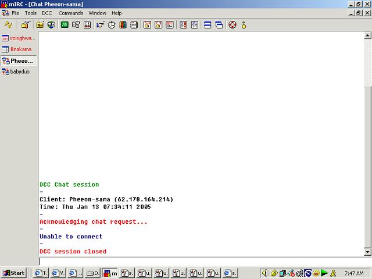Image resolution: width=372 pixels, height=279 pixels.
Task: Cascade windows using the toolbar icon
Action: pos(219,24)
